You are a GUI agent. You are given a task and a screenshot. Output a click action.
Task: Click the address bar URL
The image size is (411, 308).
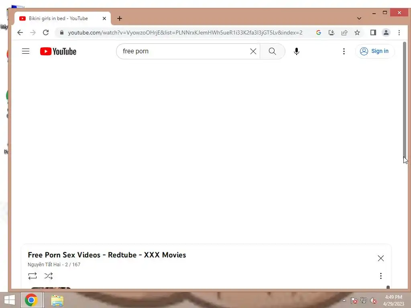[x=185, y=32]
